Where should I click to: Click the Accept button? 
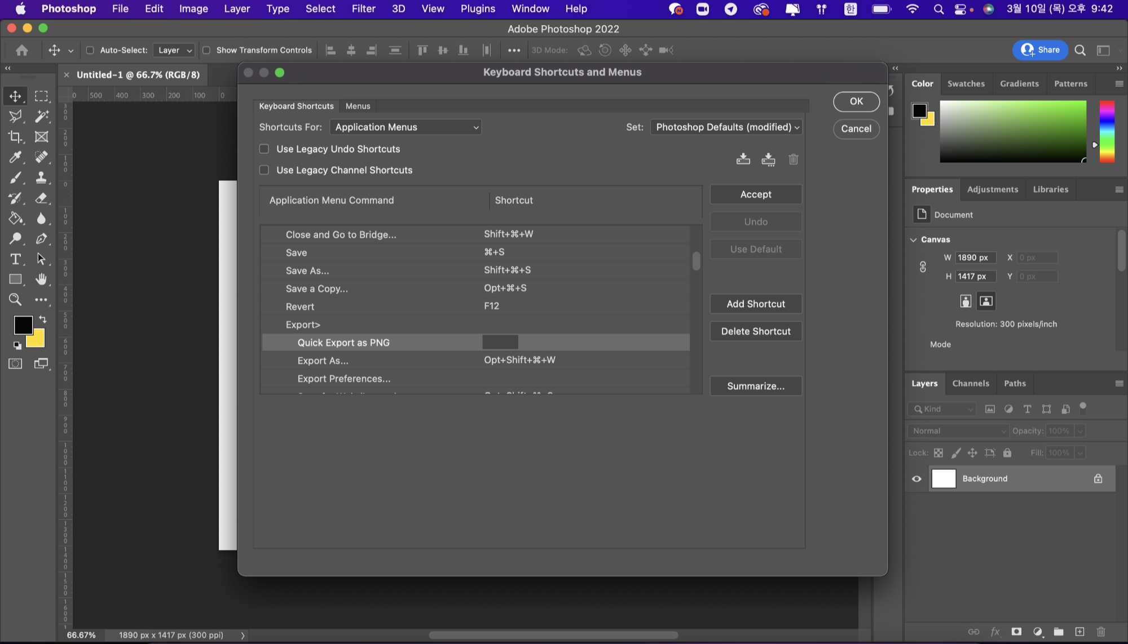pyautogui.click(x=756, y=194)
